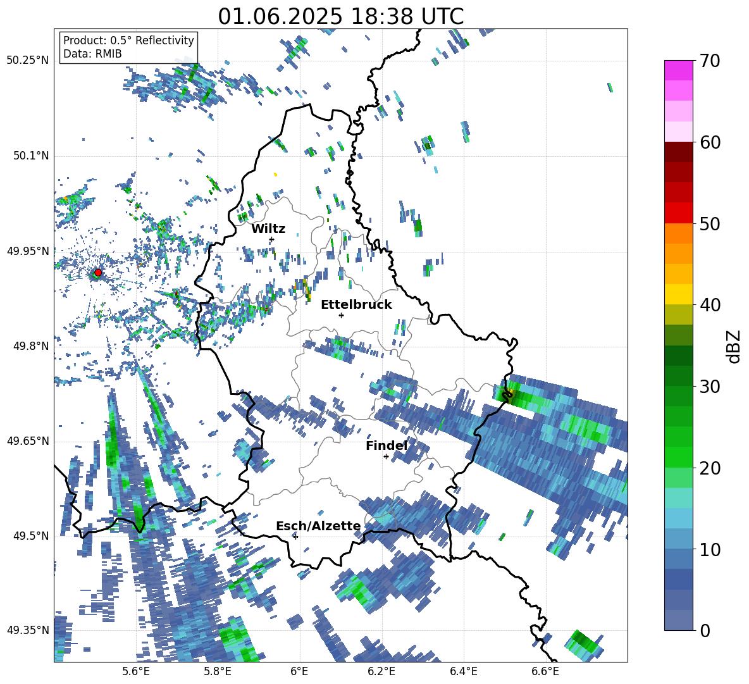Click the 'Data: RMIB' text
The width and height of the screenshot is (749, 684).
92,54
